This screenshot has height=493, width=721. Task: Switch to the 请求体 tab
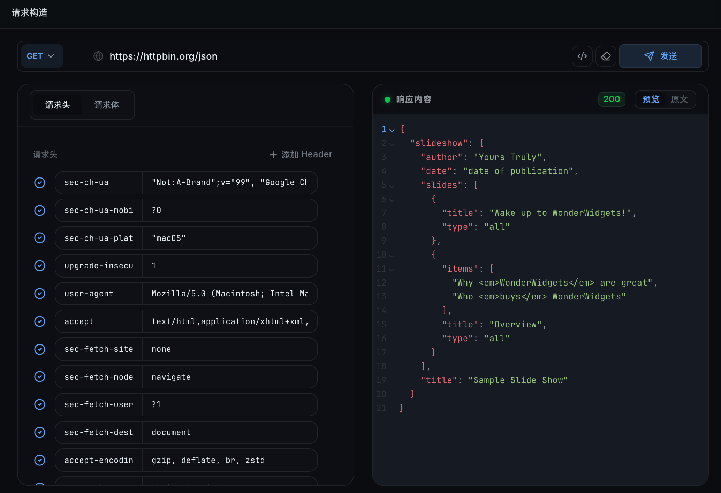[x=107, y=105]
